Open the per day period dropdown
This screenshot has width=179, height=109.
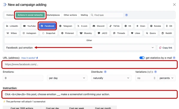coord(67,78)
